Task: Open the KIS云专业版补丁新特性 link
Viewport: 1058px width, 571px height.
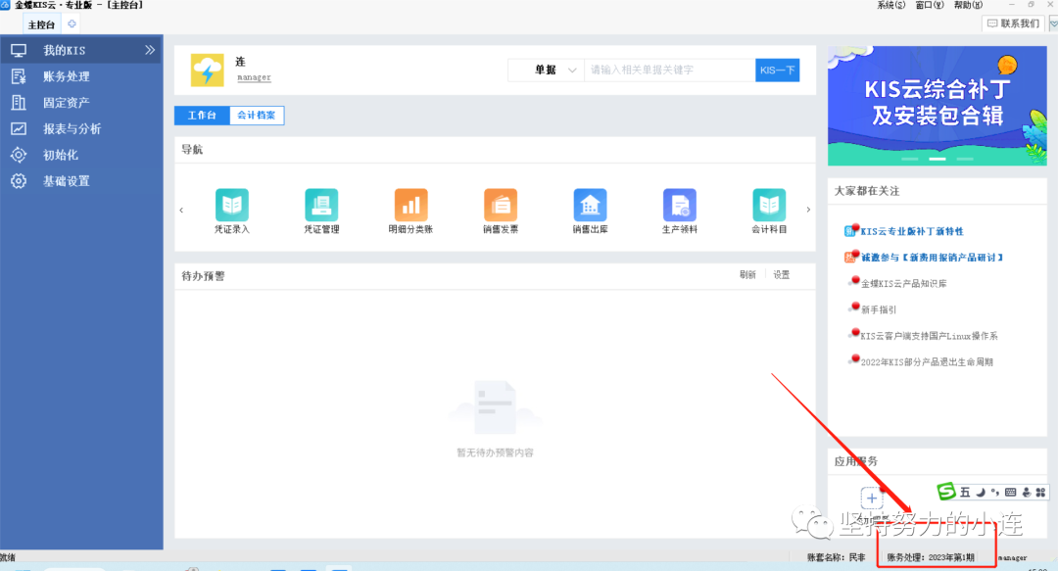Action: 911,231
